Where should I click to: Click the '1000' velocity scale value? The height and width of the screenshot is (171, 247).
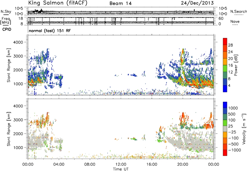click(x=233, y=108)
